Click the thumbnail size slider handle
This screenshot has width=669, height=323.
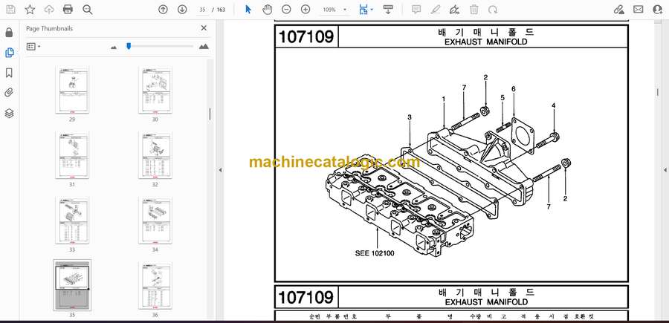tap(129, 46)
